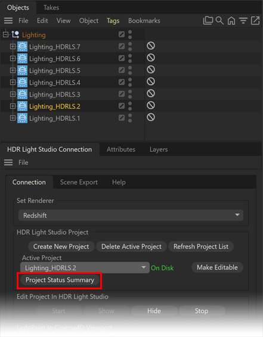Switch to the Scene Export tab

[79, 182]
